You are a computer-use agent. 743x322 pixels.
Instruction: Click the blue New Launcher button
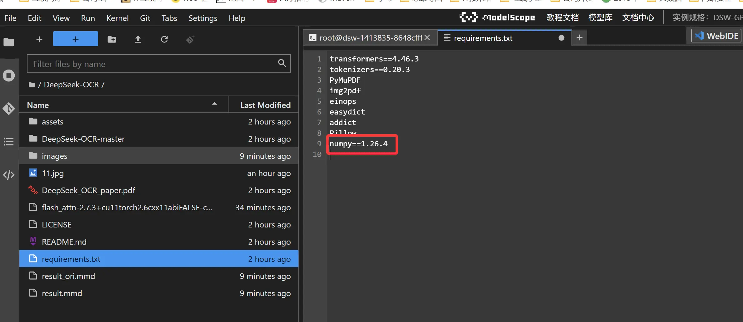pos(76,39)
